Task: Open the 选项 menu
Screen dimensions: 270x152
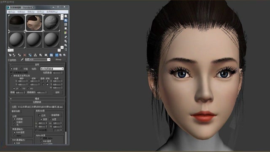Action: coord(40,12)
